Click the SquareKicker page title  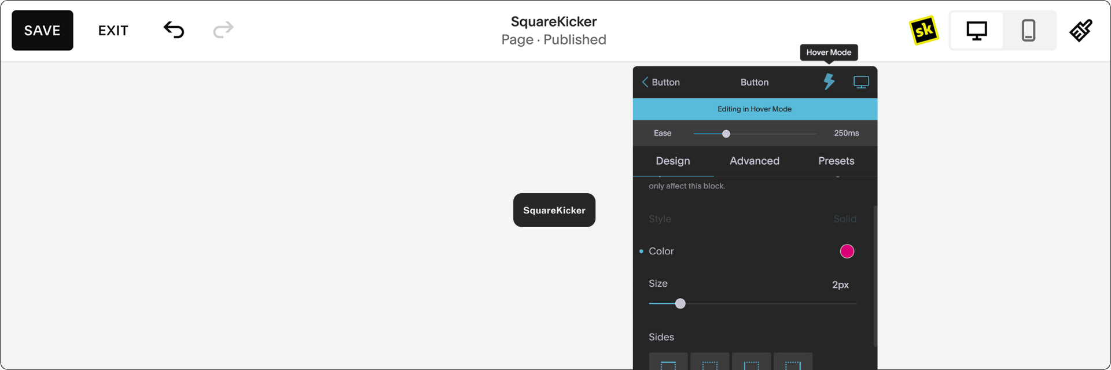(x=554, y=21)
